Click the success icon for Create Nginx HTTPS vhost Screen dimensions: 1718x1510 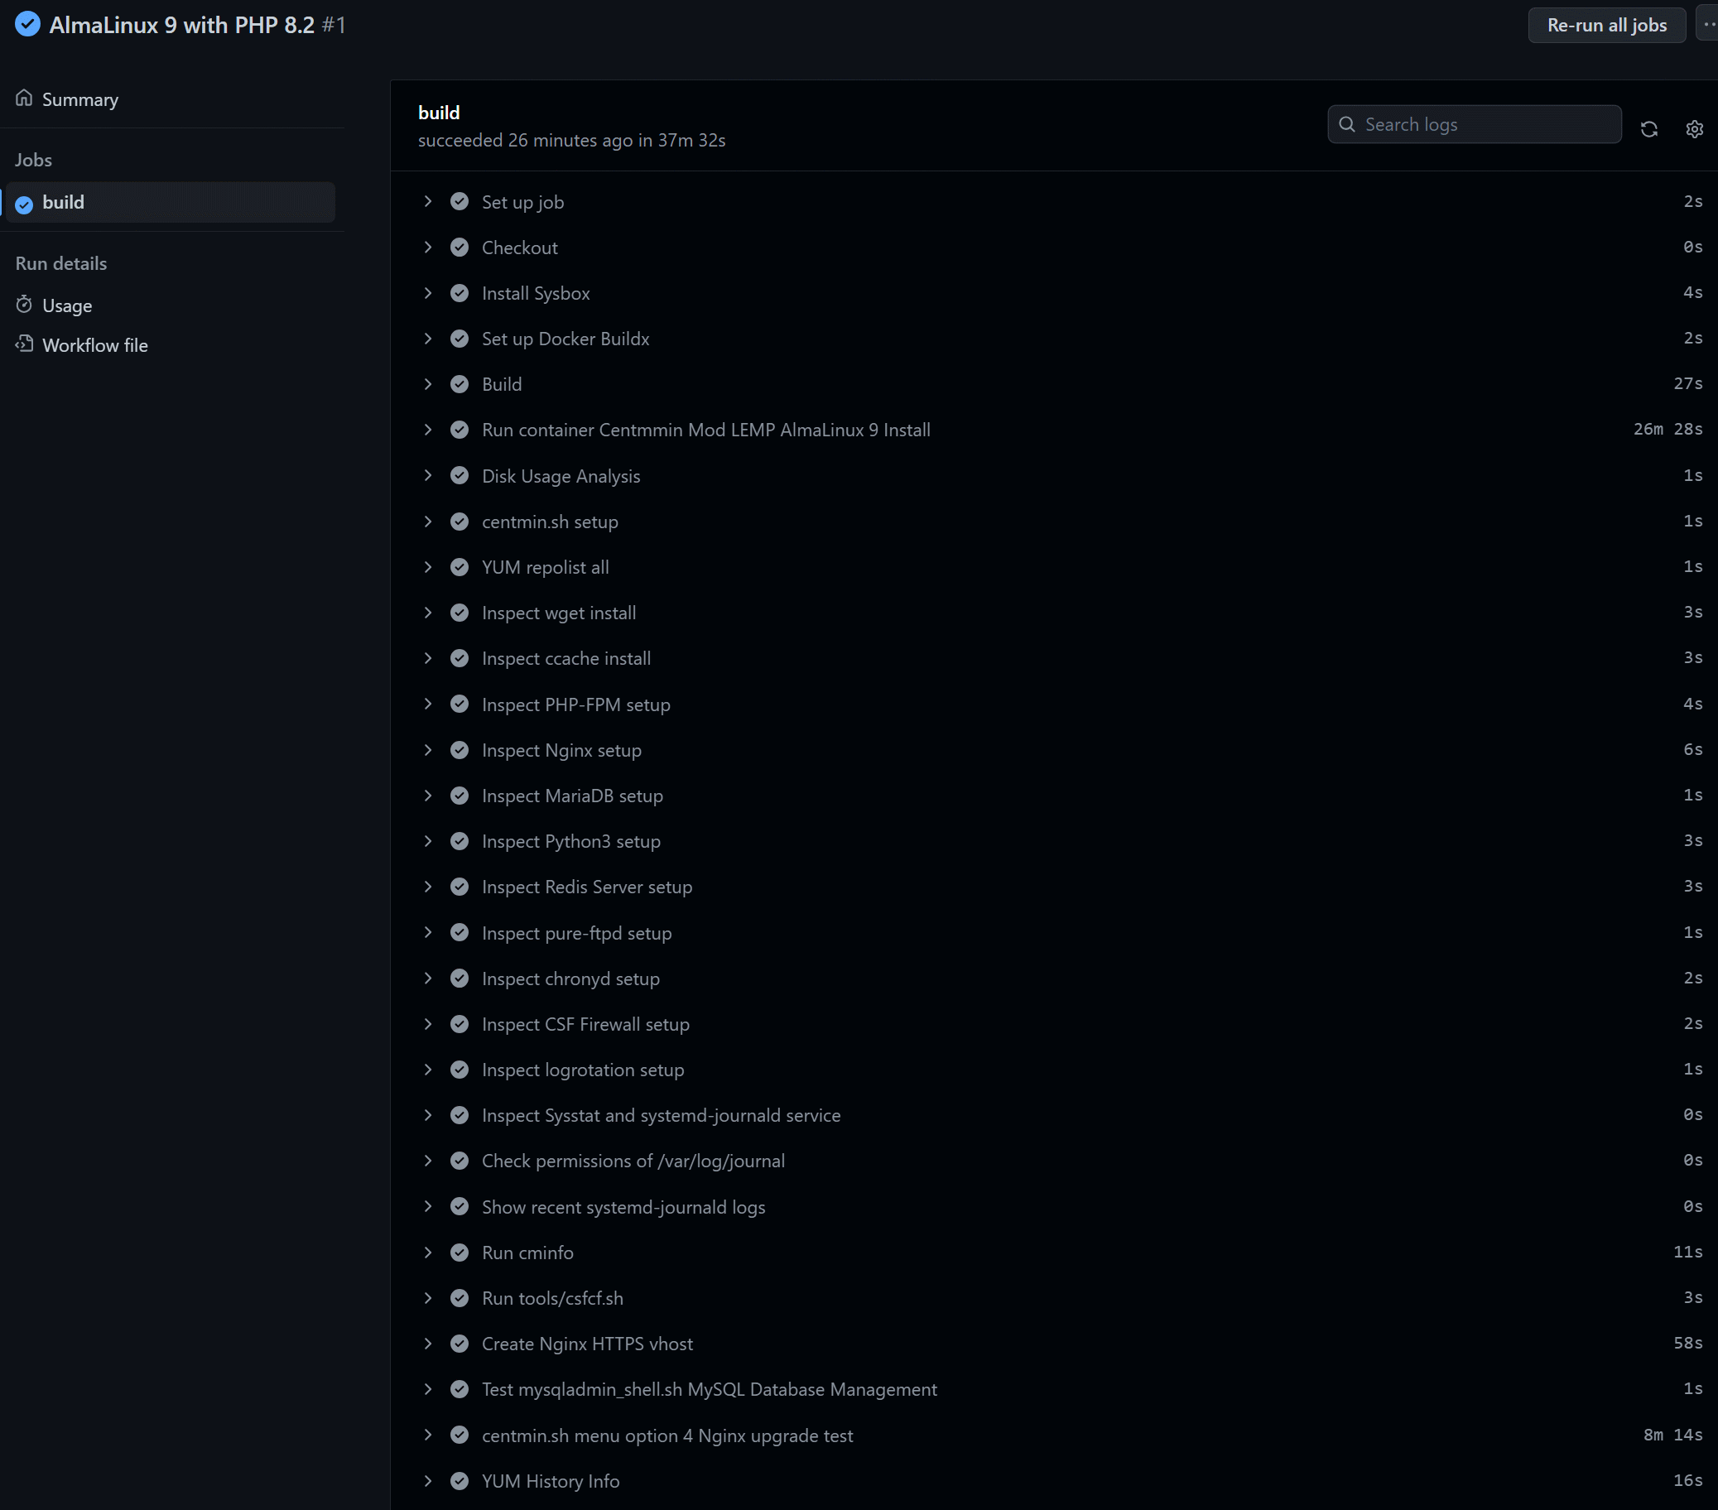(459, 1344)
